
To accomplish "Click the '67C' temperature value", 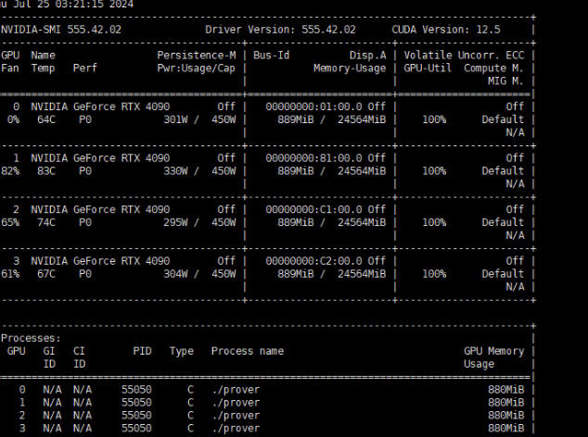I will (46, 274).
